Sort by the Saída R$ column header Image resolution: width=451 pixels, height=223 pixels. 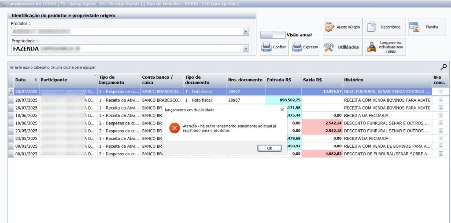(x=322, y=80)
